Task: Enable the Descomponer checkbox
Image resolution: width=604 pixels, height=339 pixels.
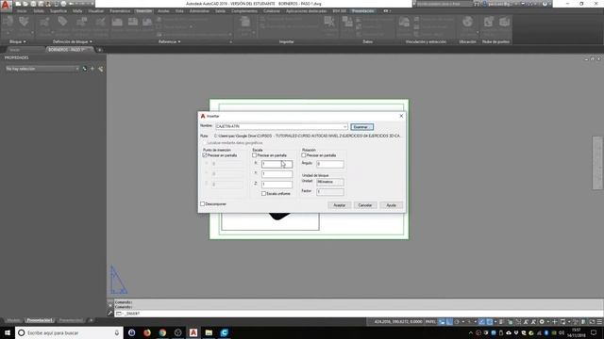Action: 202,203
